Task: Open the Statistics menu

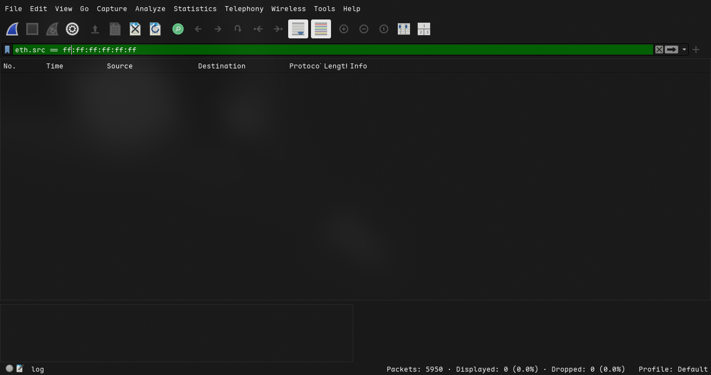Action: 195,9
